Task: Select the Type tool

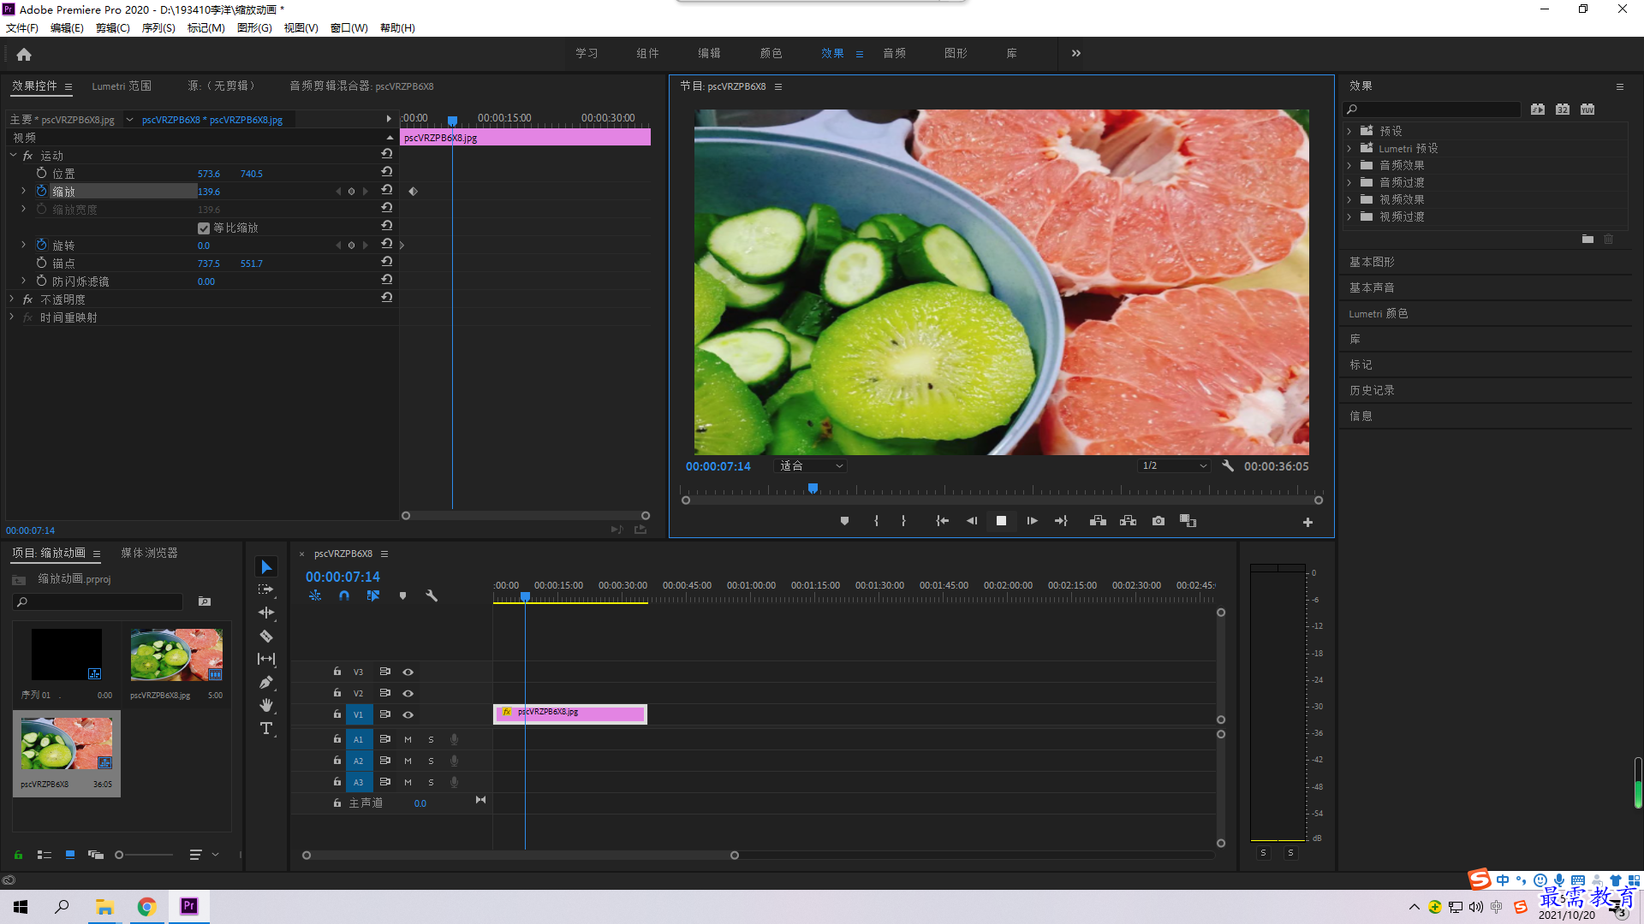Action: click(x=266, y=728)
